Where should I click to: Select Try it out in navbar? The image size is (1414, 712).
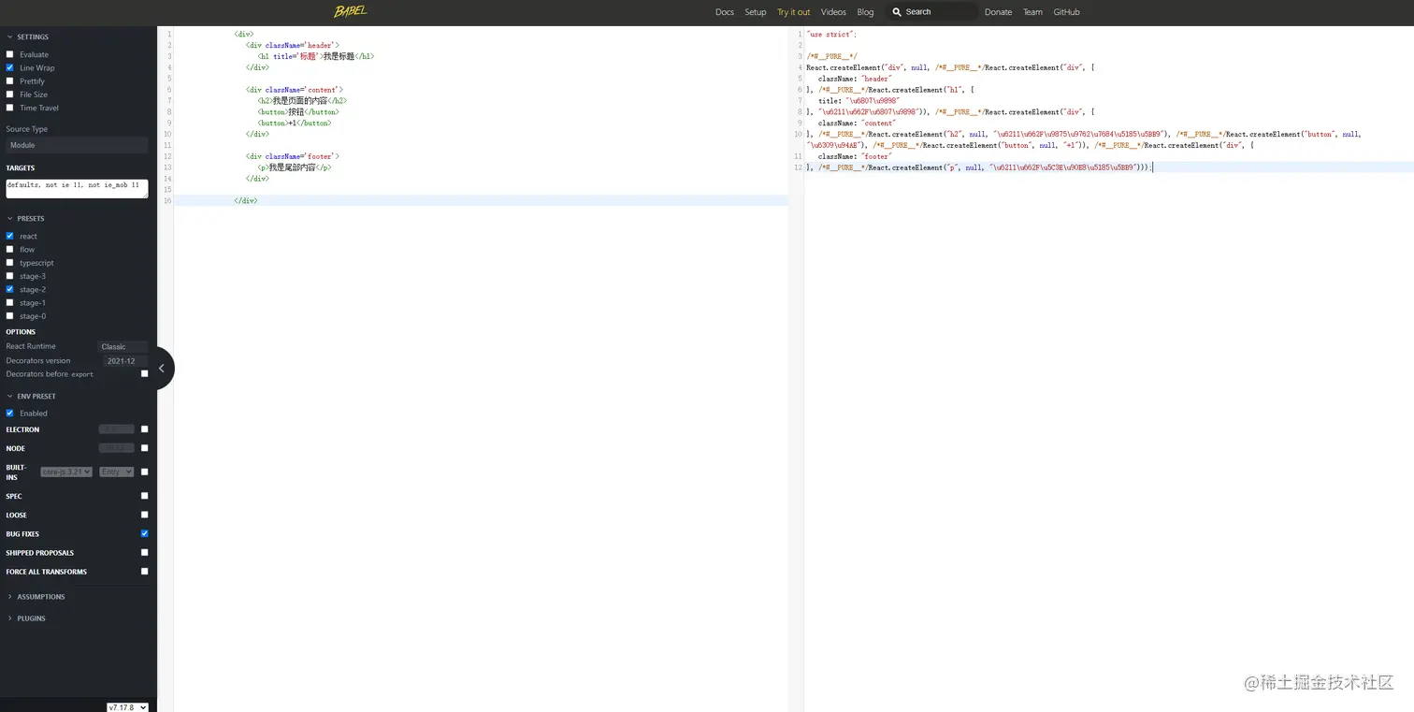(x=794, y=12)
